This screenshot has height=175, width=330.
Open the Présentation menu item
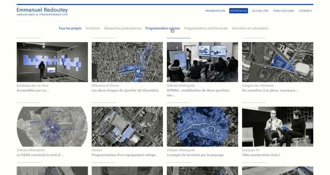(x=215, y=11)
